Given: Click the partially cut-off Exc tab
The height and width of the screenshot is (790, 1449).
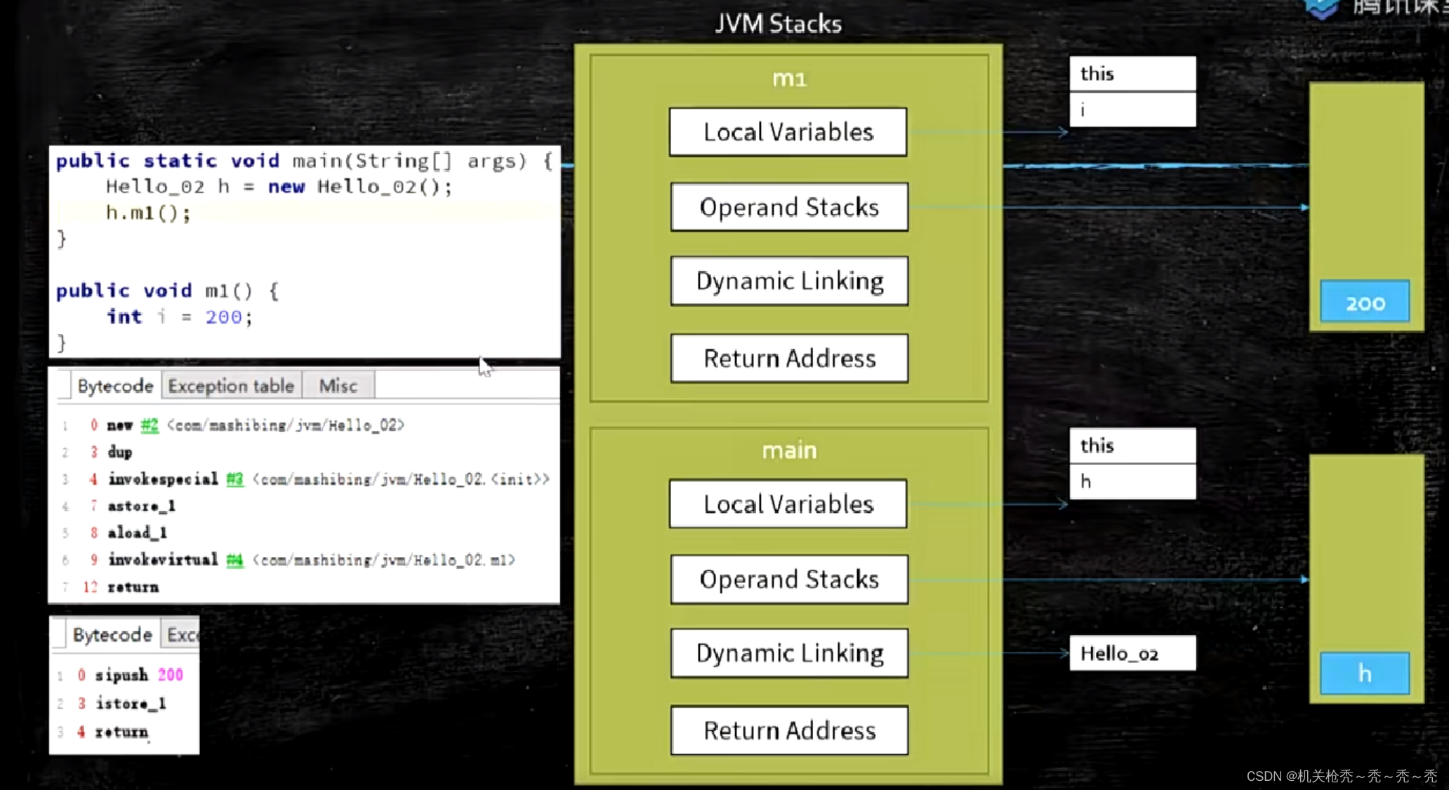Looking at the screenshot, I should pos(182,635).
